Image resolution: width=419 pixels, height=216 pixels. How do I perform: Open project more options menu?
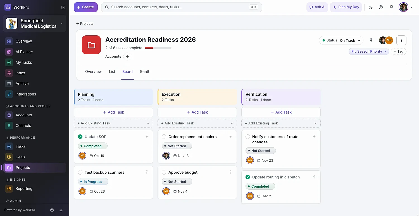tap(401, 40)
